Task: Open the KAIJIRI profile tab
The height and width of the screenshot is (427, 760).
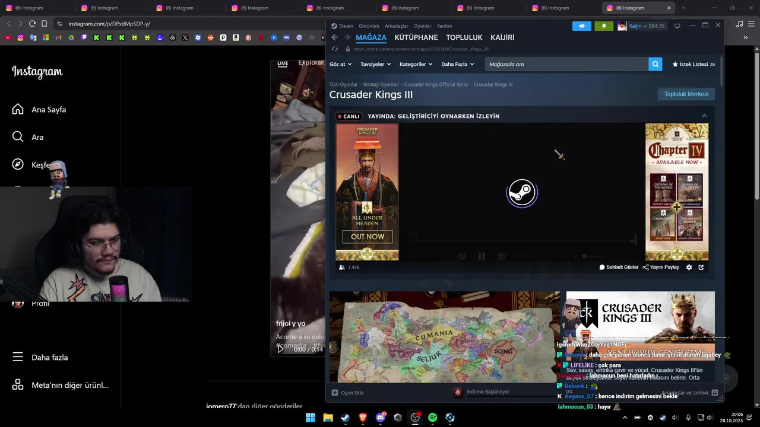Action: click(x=502, y=37)
